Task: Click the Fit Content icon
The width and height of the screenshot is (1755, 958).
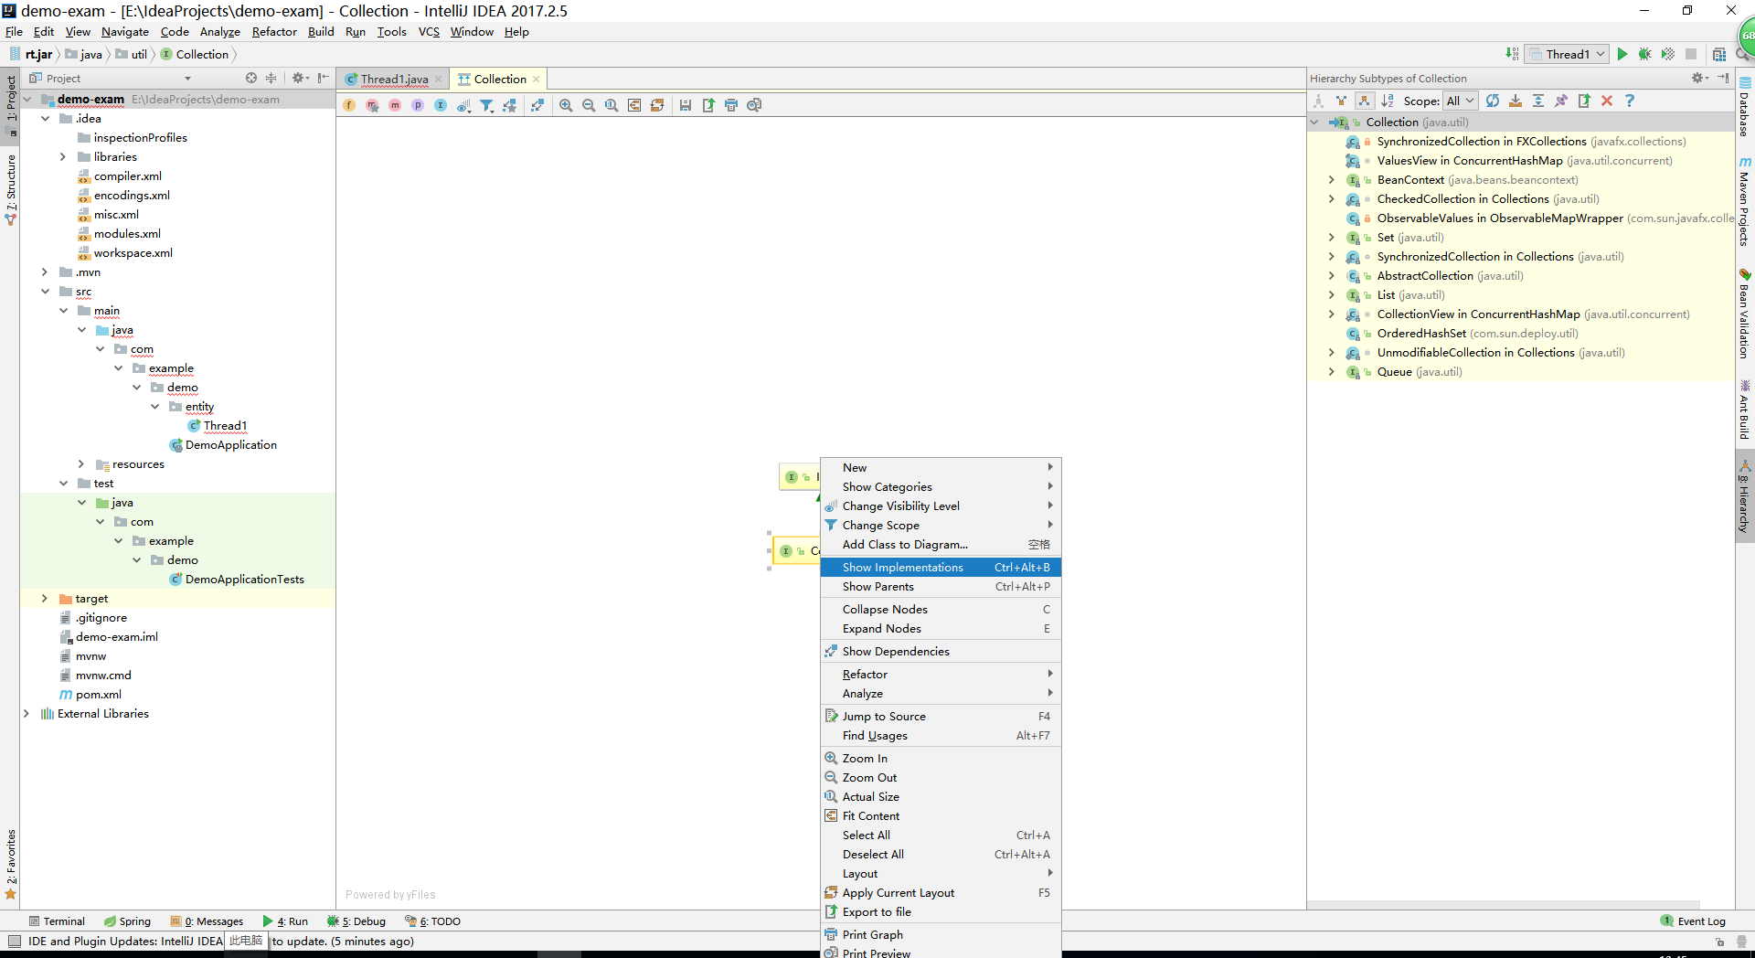Action: [x=634, y=105]
